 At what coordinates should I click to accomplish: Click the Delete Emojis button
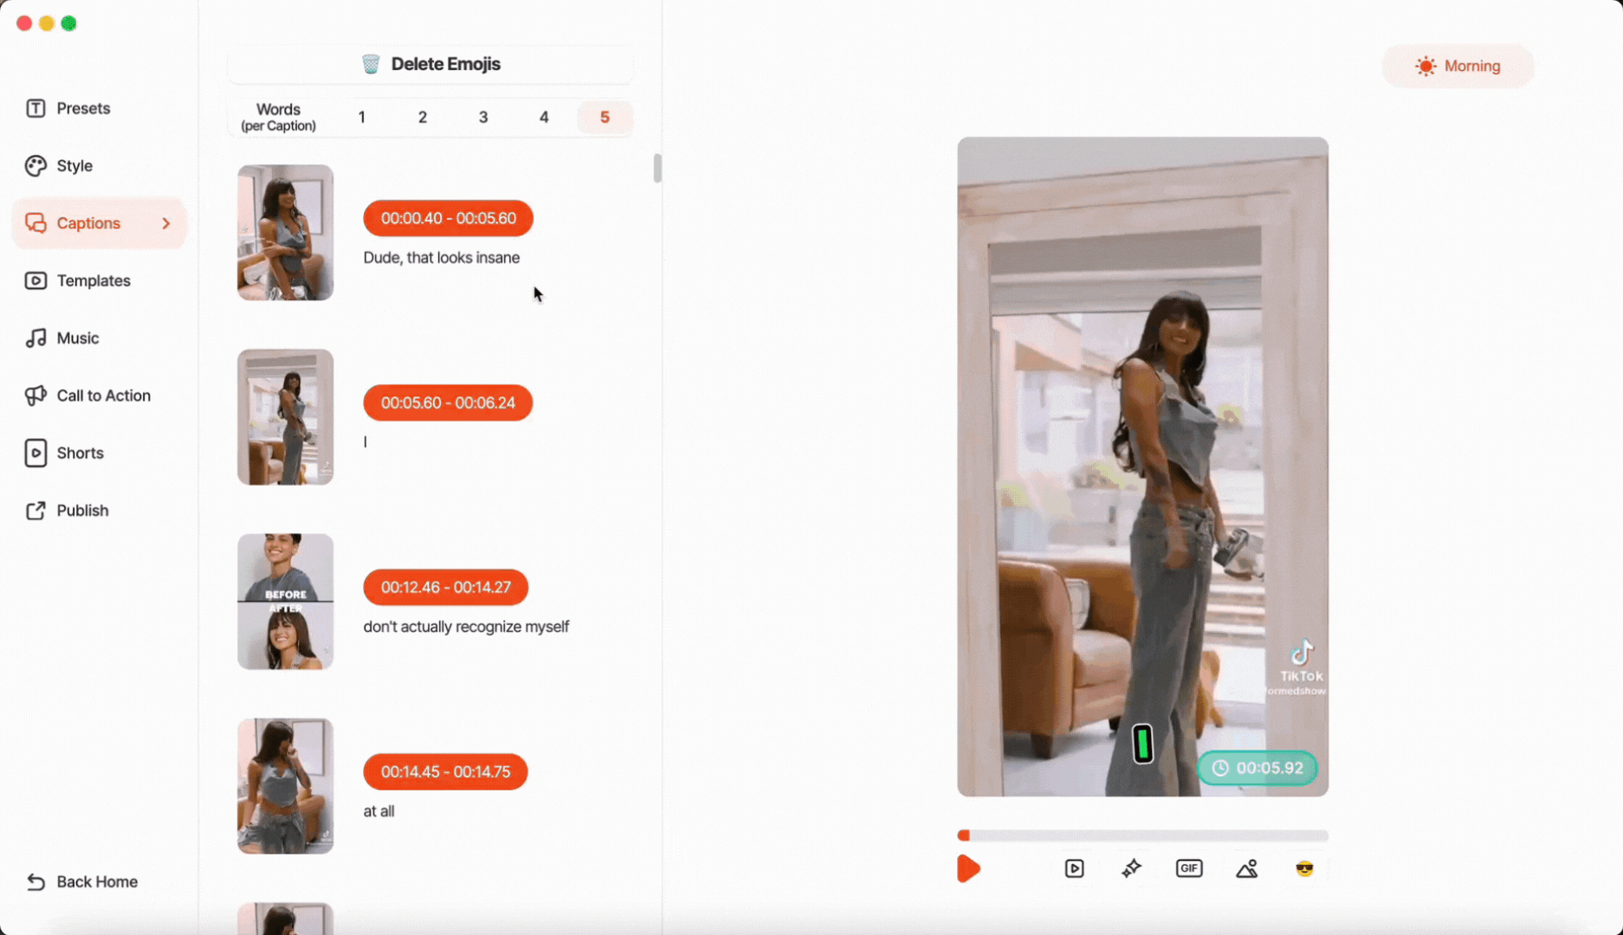point(430,64)
